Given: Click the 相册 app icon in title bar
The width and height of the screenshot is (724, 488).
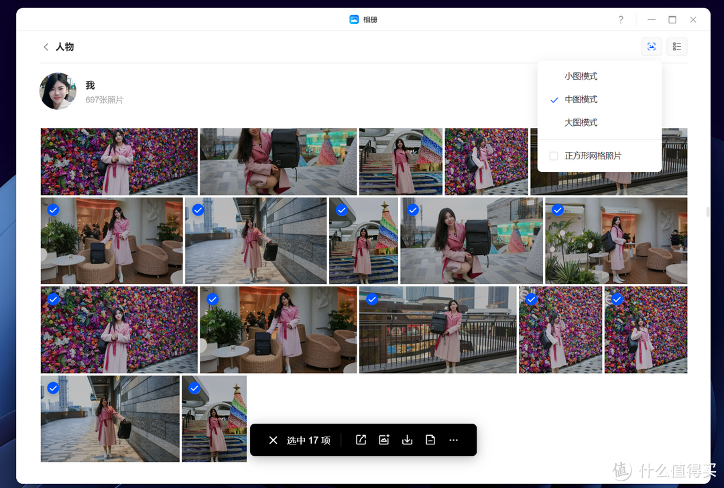Looking at the screenshot, I should pos(353,19).
